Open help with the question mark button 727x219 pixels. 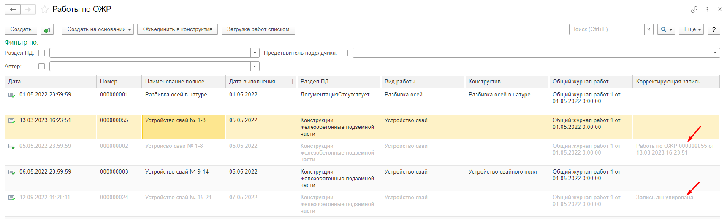[x=713, y=29]
